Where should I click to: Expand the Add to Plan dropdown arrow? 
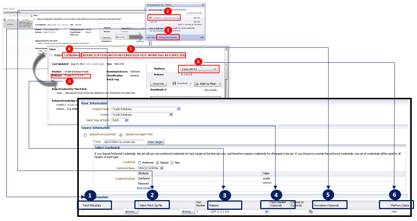point(220,84)
